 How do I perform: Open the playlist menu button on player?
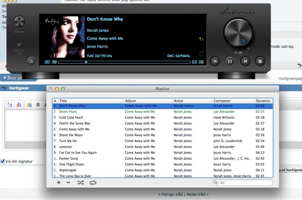pos(31,61)
